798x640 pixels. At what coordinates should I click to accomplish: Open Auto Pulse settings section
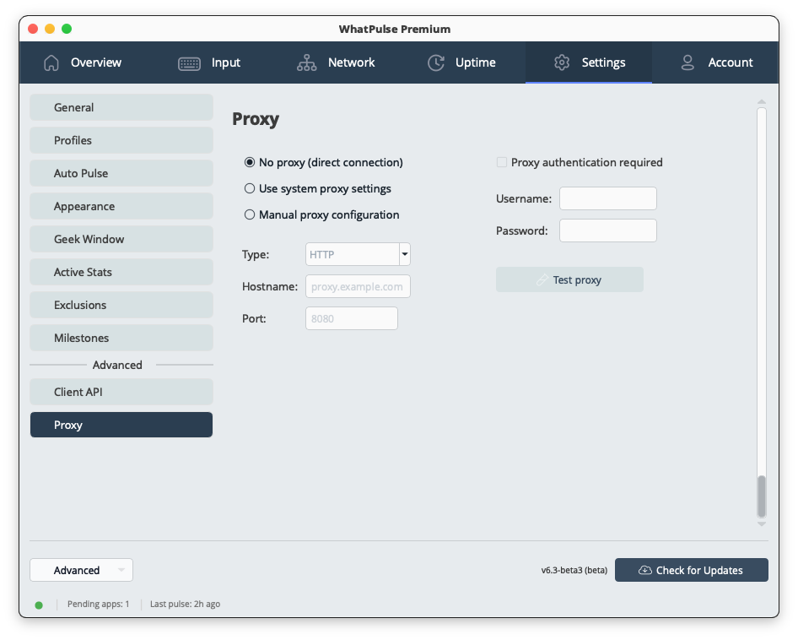[x=121, y=173]
